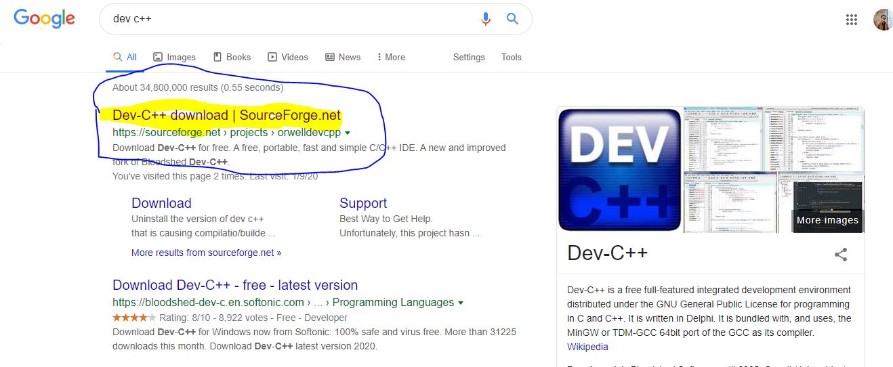Click the About 34,800,000 results text
Viewport: 893px width, 367px height.
[198, 87]
